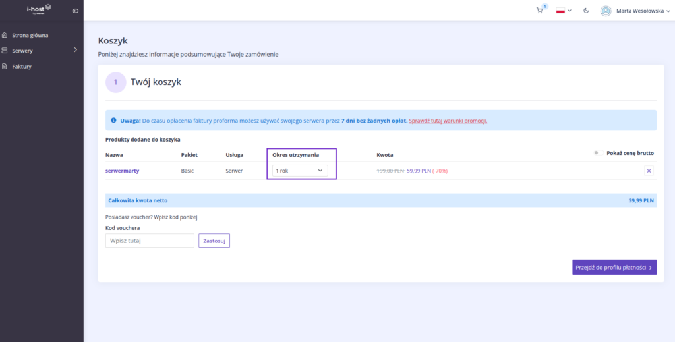Click the Serwery server icon

(5, 50)
